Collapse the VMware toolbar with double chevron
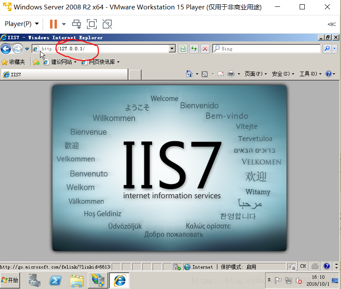 pyautogui.click(x=332, y=24)
